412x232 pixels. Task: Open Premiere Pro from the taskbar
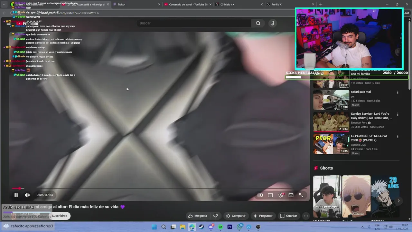tap(230, 227)
